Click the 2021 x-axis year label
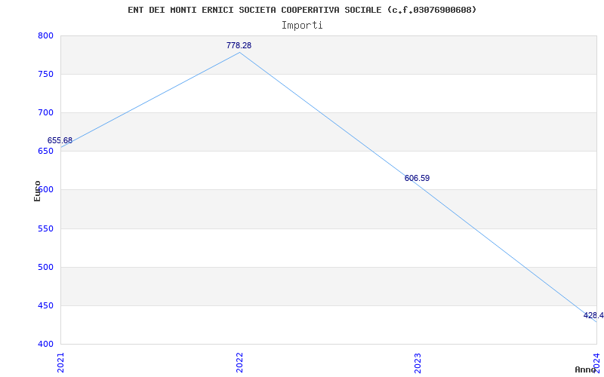This screenshot has height=377, width=604. pyautogui.click(x=61, y=363)
